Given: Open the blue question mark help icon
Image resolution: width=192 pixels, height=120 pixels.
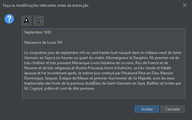Looking at the screenshot, I should (9, 19).
